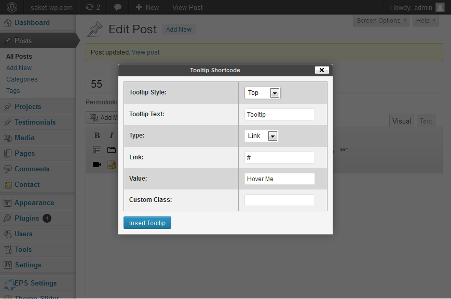451x299 pixels.
Task: Open the updates icon showing 2
Action: (x=93, y=7)
